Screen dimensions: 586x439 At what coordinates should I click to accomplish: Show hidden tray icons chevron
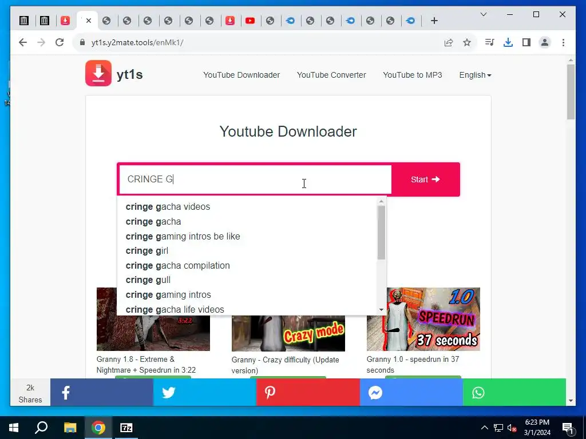pyautogui.click(x=484, y=428)
